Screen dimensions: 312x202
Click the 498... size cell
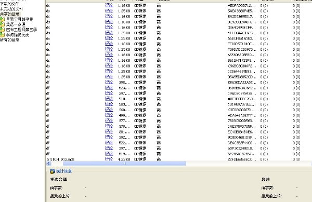coord(124,115)
